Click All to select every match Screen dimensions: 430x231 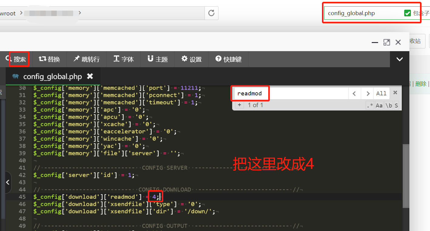point(381,93)
